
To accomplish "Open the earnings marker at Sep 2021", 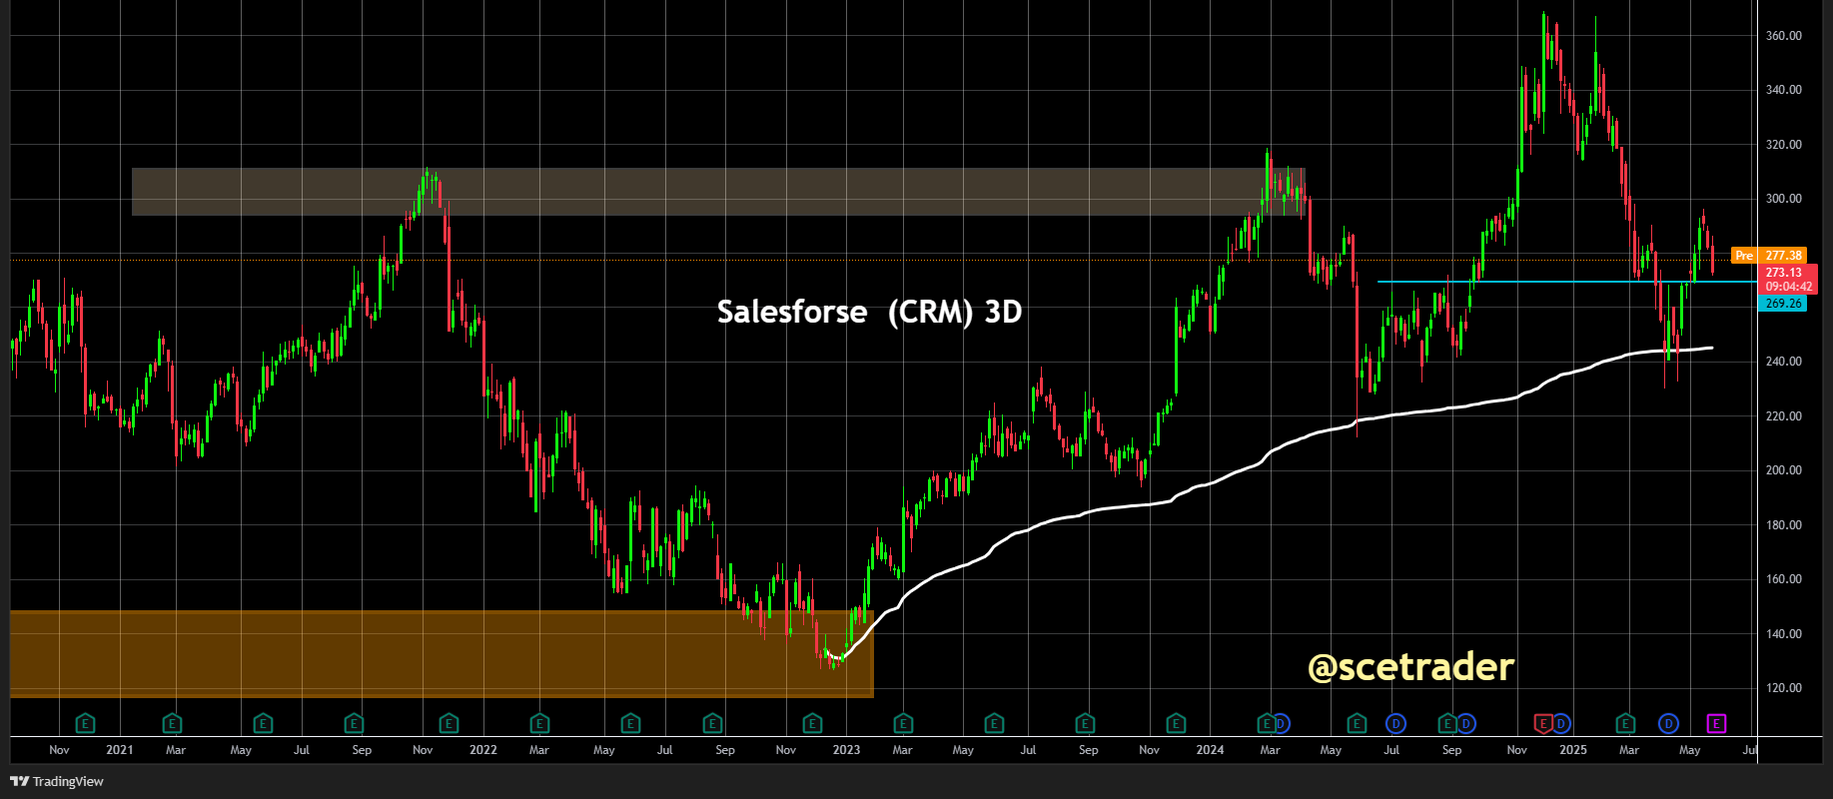I will [x=354, y=723].
